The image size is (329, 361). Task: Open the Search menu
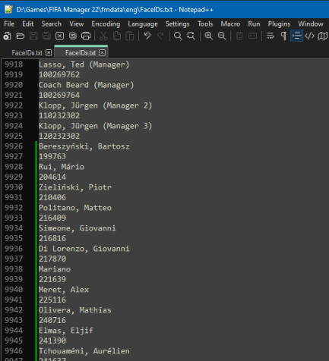point(52,24)
